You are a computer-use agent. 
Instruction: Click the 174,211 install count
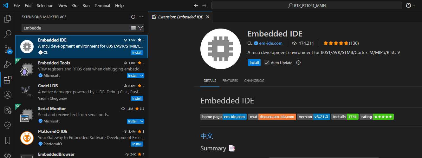click(x=303, y=43)
